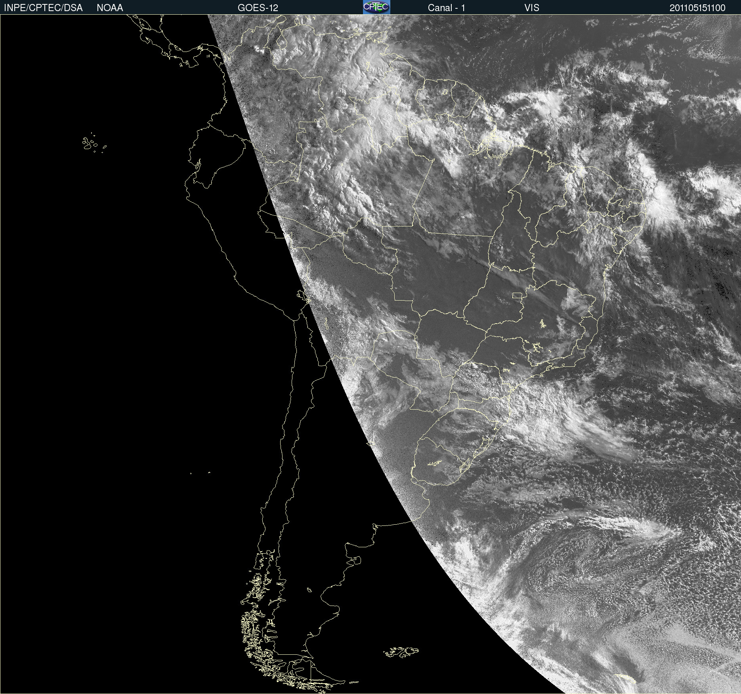Click the VIS label in header
741x694 pixels.
[532, 8]
